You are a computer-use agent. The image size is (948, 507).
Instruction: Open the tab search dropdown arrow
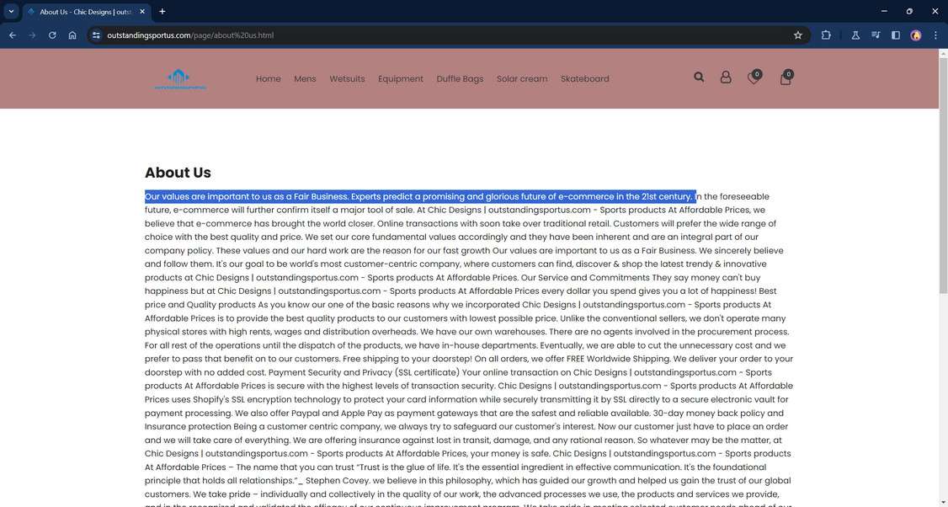(x=11, y=12)
